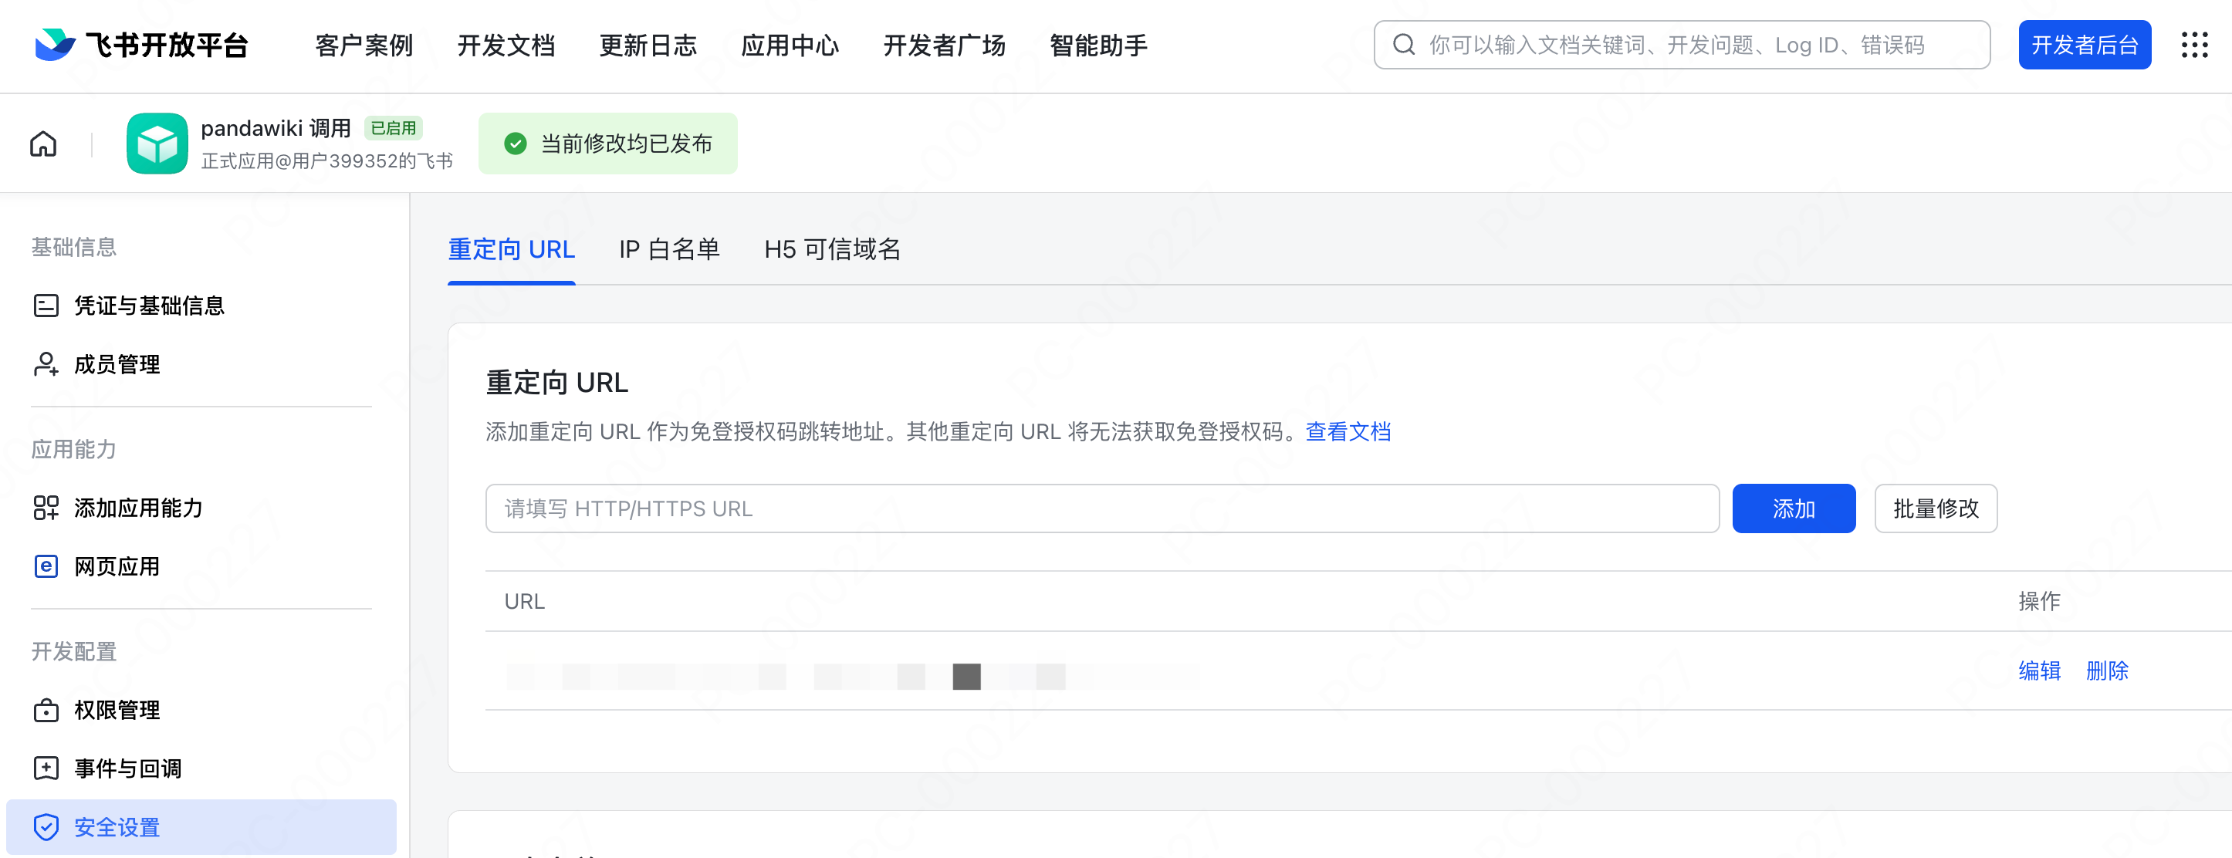The width and height of the screenshot is (2232, 858).
Task: Click the 当前修改均已发布 notice
Action: point(608,144)
